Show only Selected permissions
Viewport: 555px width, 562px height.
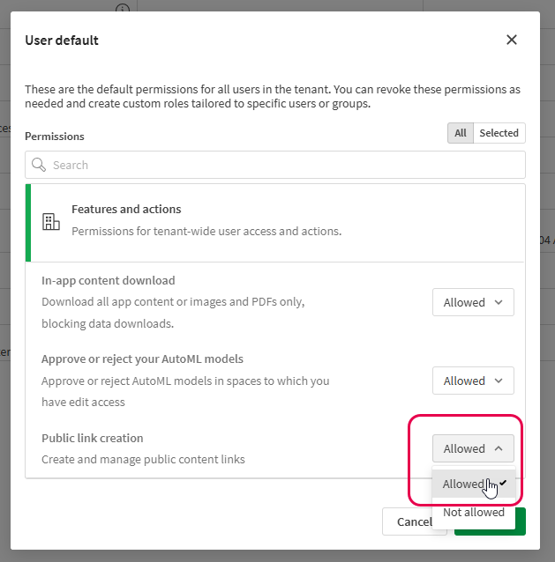(x=499, y=133)
